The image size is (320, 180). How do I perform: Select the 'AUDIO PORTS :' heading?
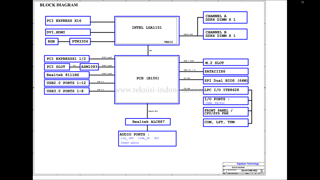(x=134, y=134)
